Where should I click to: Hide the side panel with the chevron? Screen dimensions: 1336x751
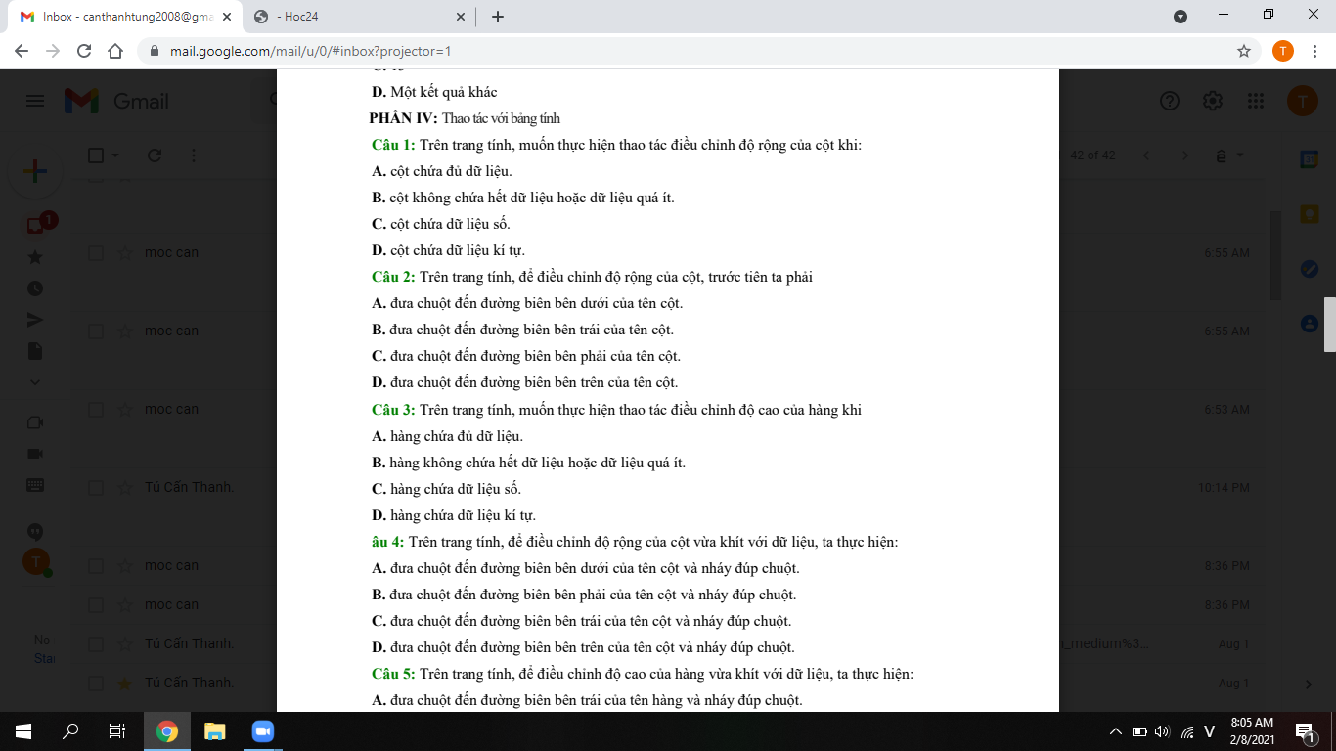tap(1310, 684)
